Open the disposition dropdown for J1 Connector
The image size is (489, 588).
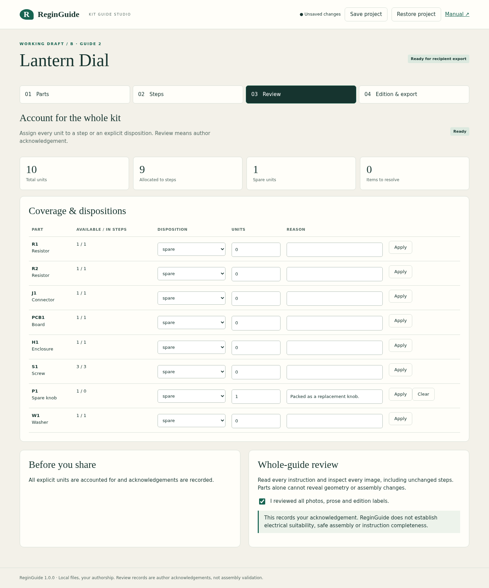pos(192,298)
